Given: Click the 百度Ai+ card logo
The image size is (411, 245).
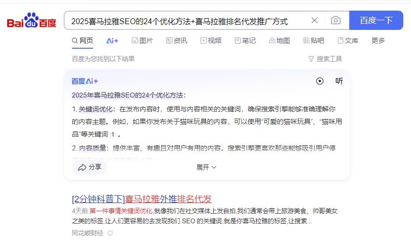Looking at the screenshot, I should click(85, 81).
